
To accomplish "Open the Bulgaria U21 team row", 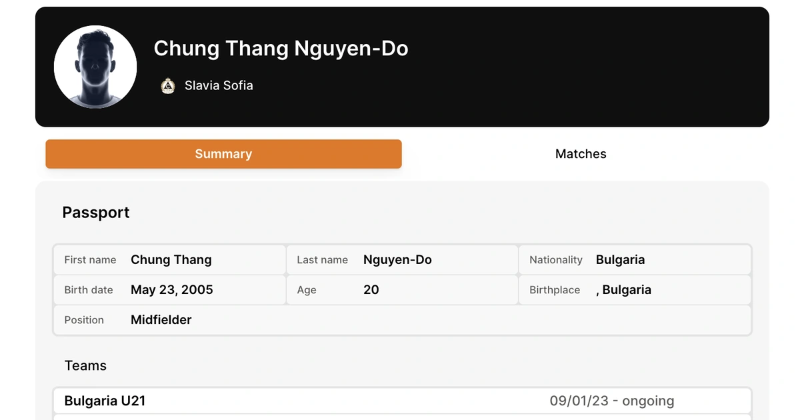I will tap(402, 401).
